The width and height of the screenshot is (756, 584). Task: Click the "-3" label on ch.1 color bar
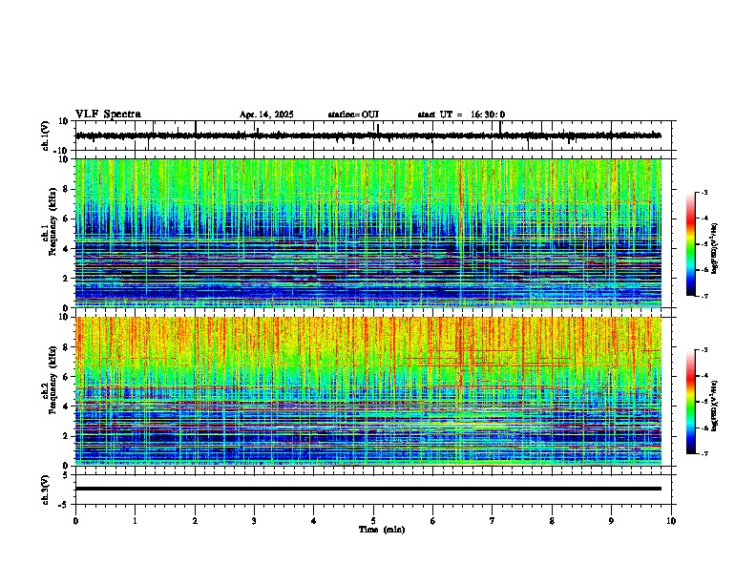click(703, 192)
